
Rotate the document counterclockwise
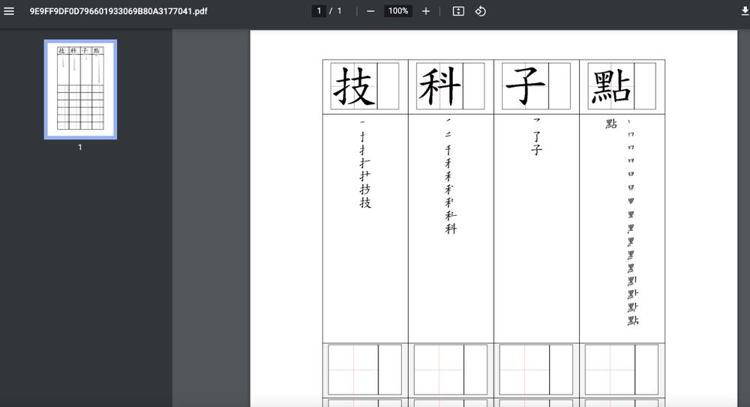pyautogui.click(x=481, y=11)
